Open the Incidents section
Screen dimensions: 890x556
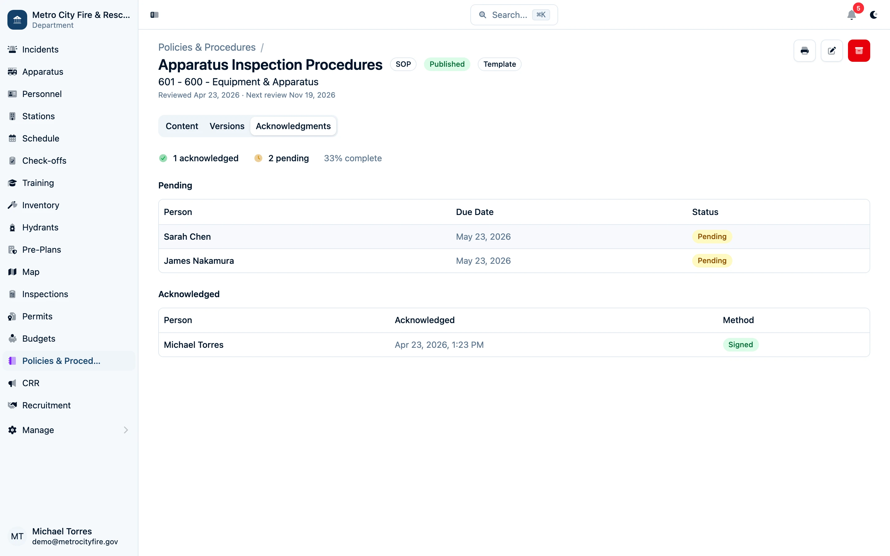coord(40,49)
